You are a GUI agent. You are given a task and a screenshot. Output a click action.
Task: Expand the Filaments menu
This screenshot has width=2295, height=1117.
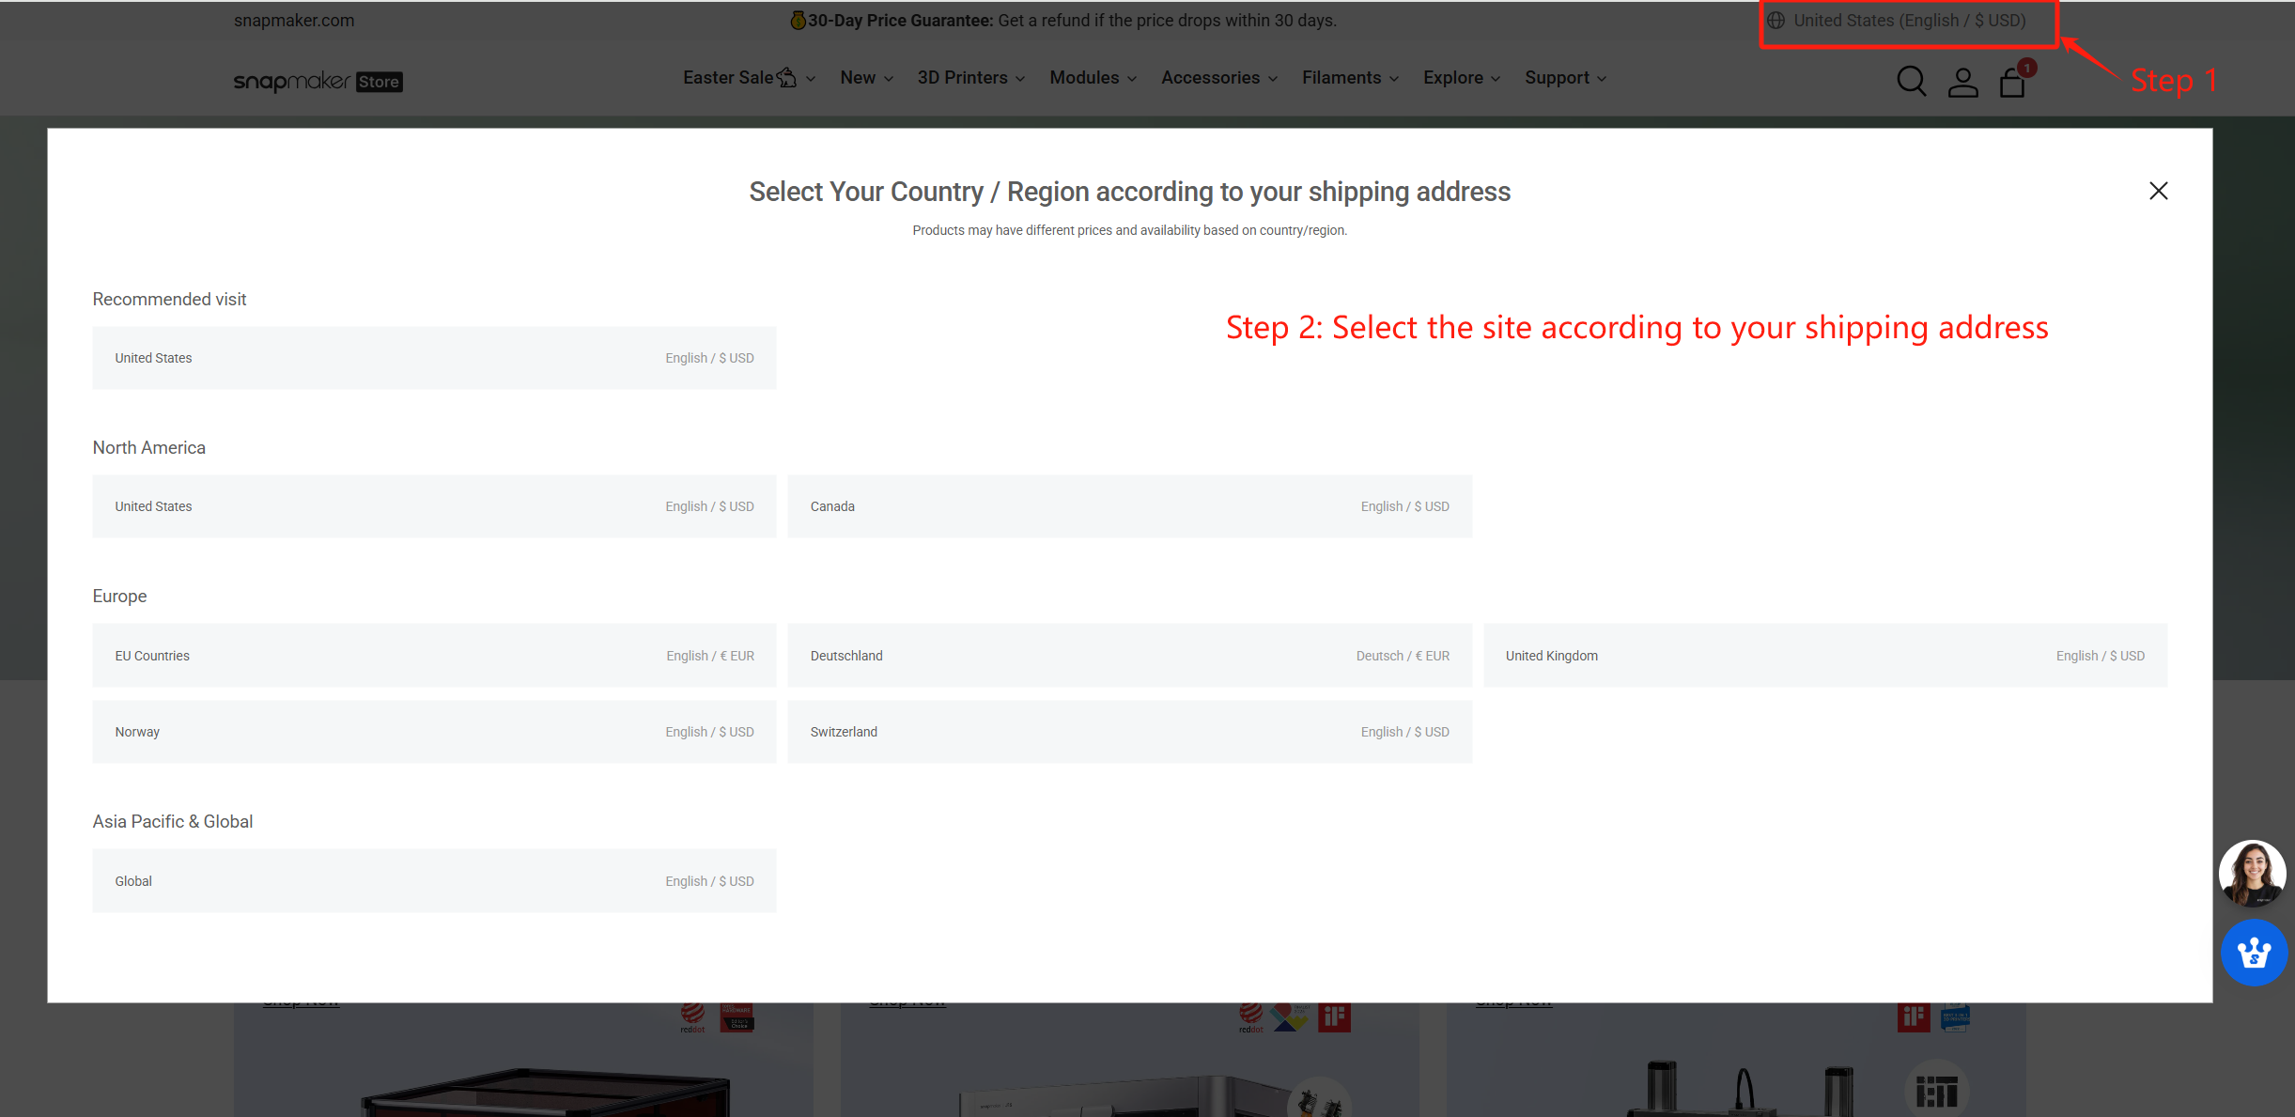[1350, 78]
